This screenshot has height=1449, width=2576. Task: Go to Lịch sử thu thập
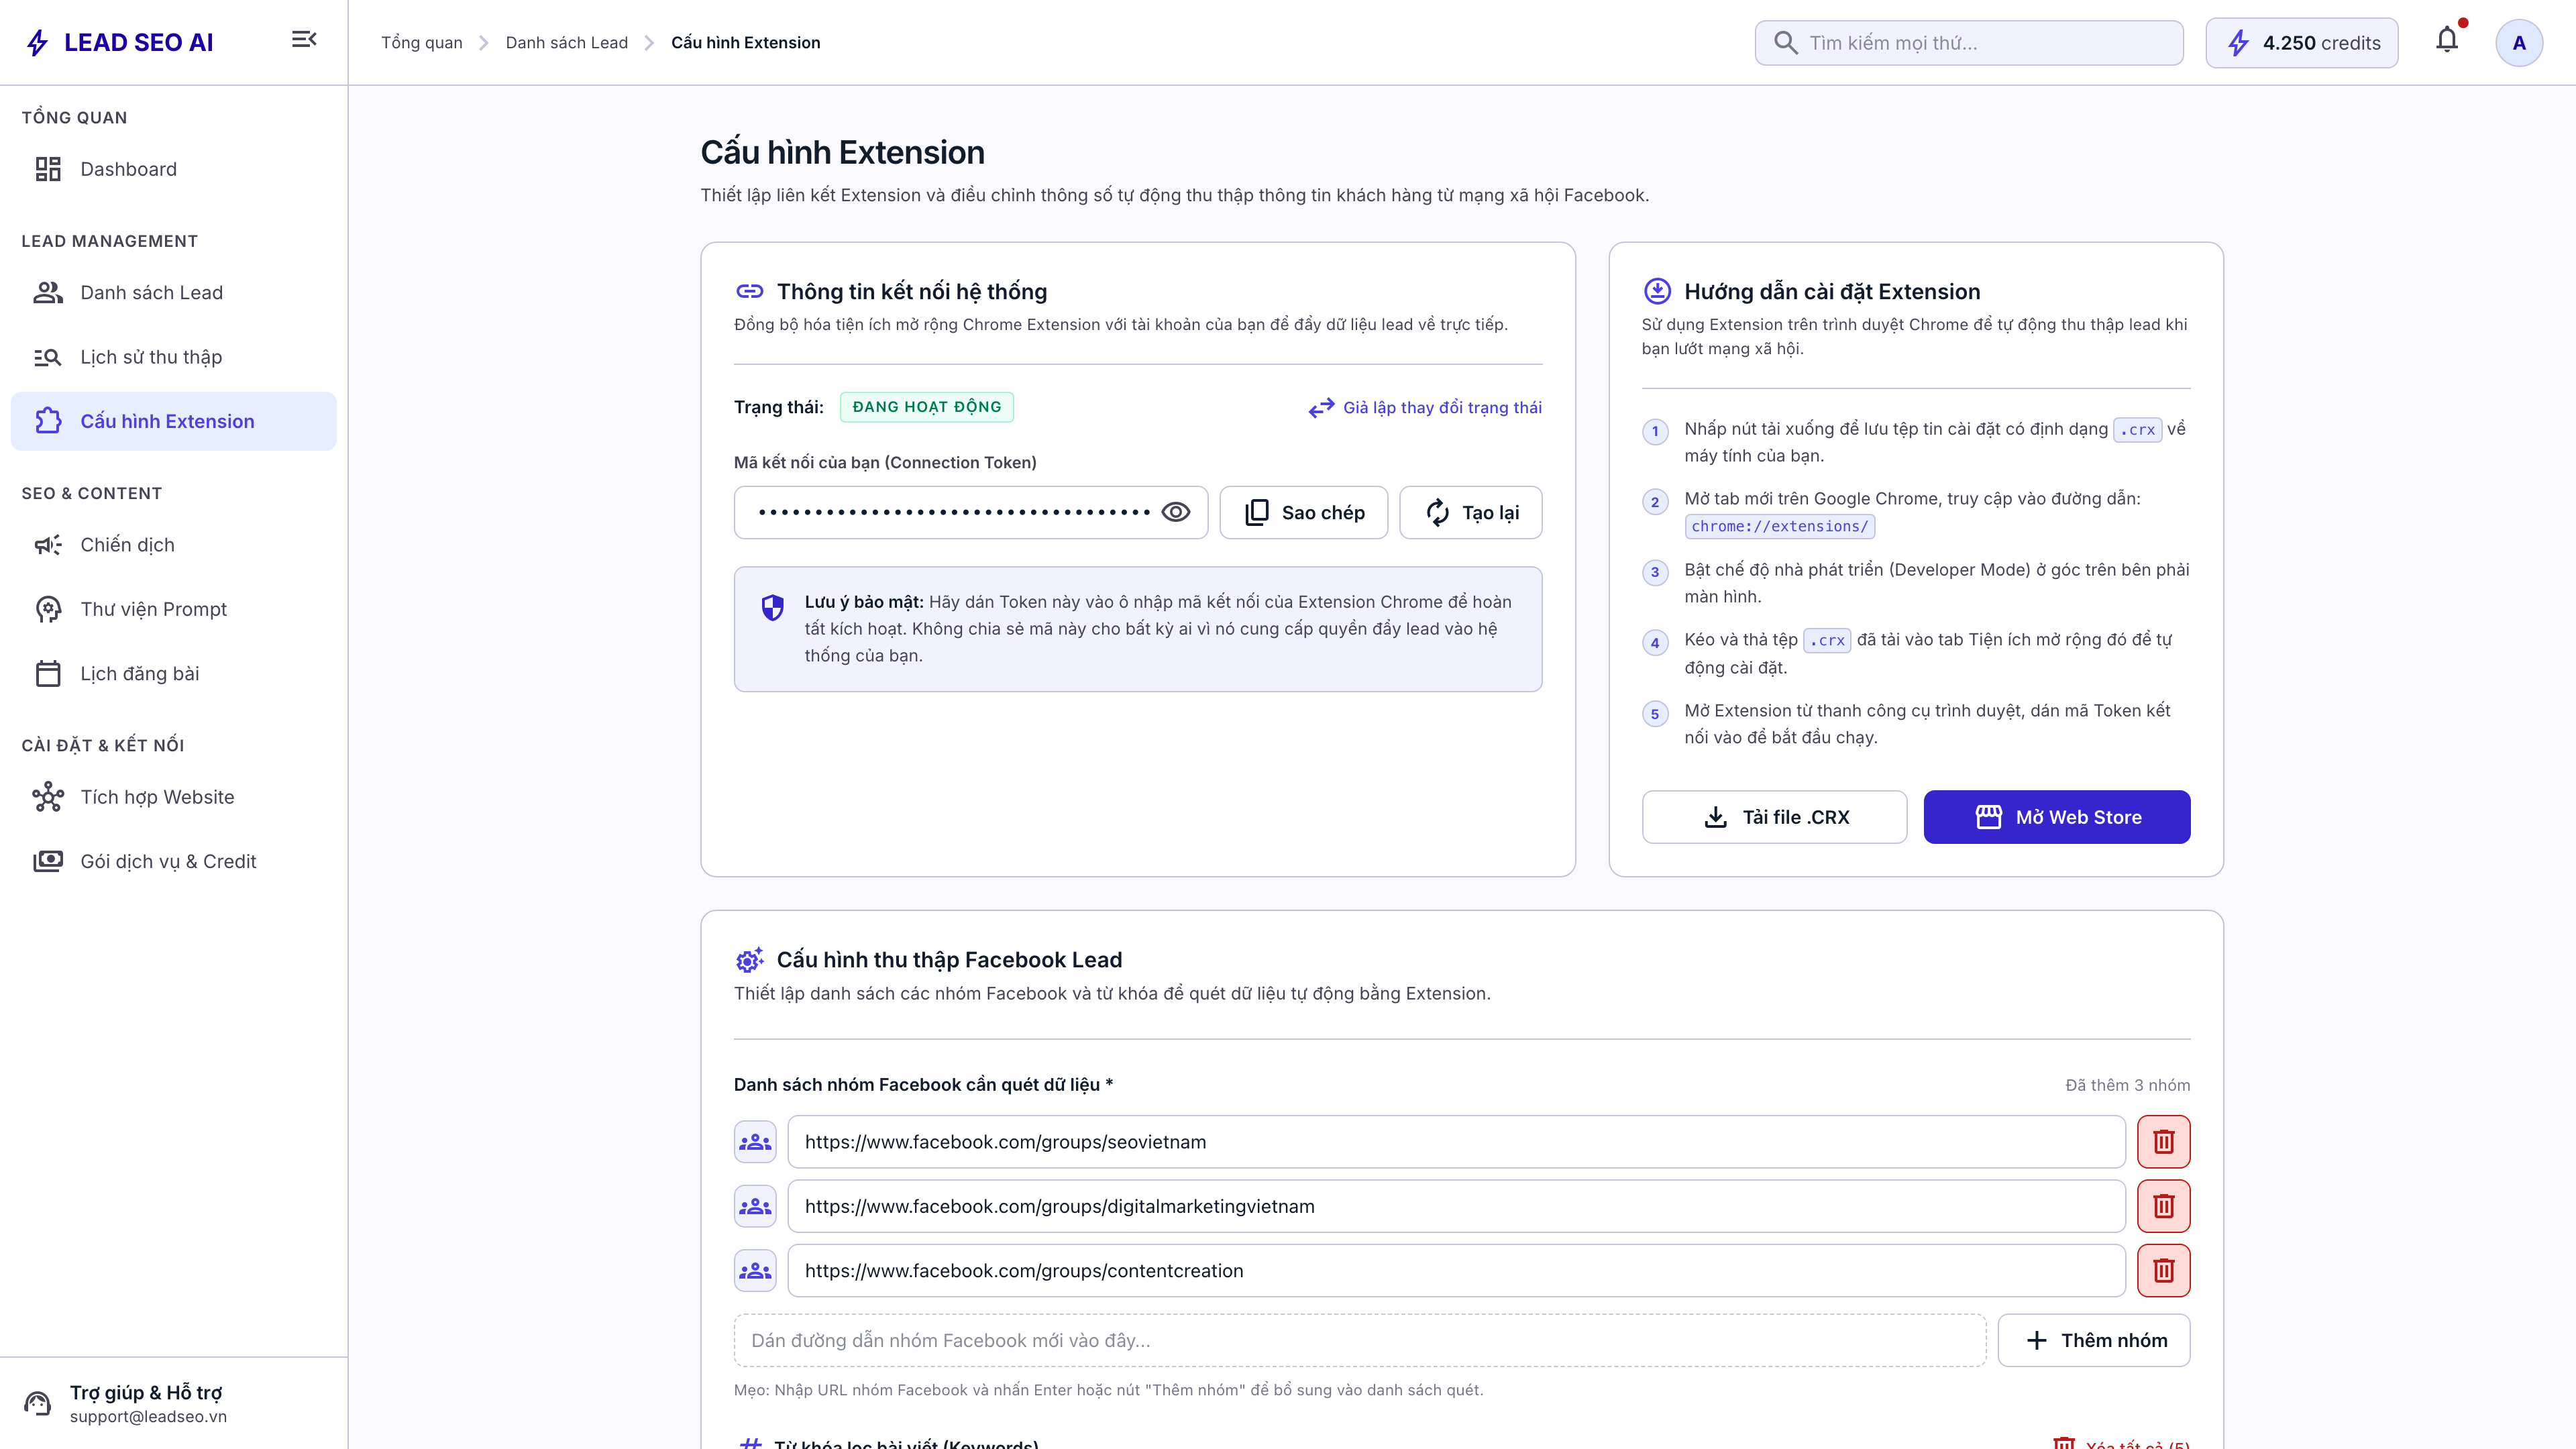pyautogui.click(x=173, y=357)
